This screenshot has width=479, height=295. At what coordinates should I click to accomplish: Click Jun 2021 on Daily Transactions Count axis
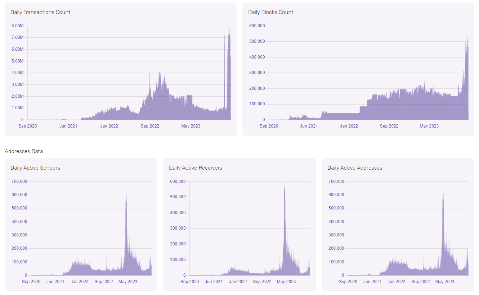pos(68,126)
